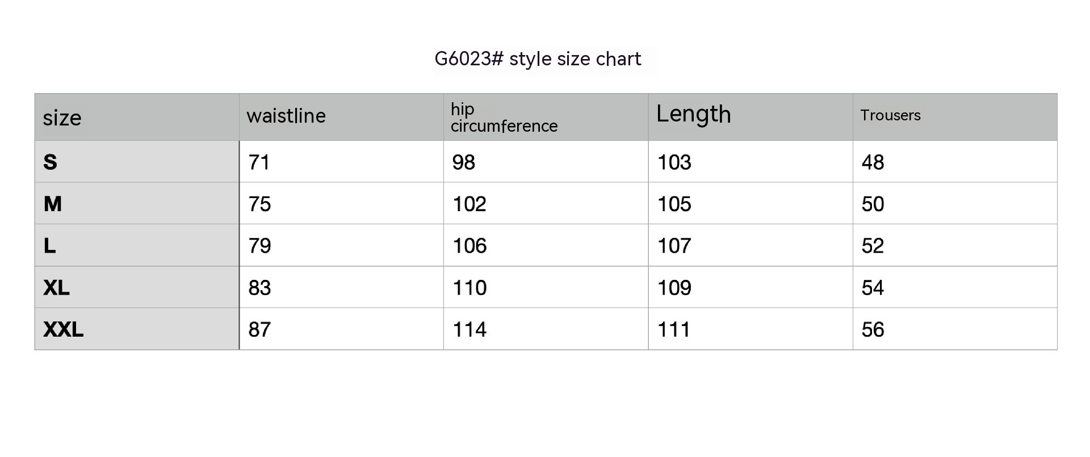The width and height of the screenshot is (1090, 457).
Task: Select the Trousers column header
Action: tap(890, 115)
